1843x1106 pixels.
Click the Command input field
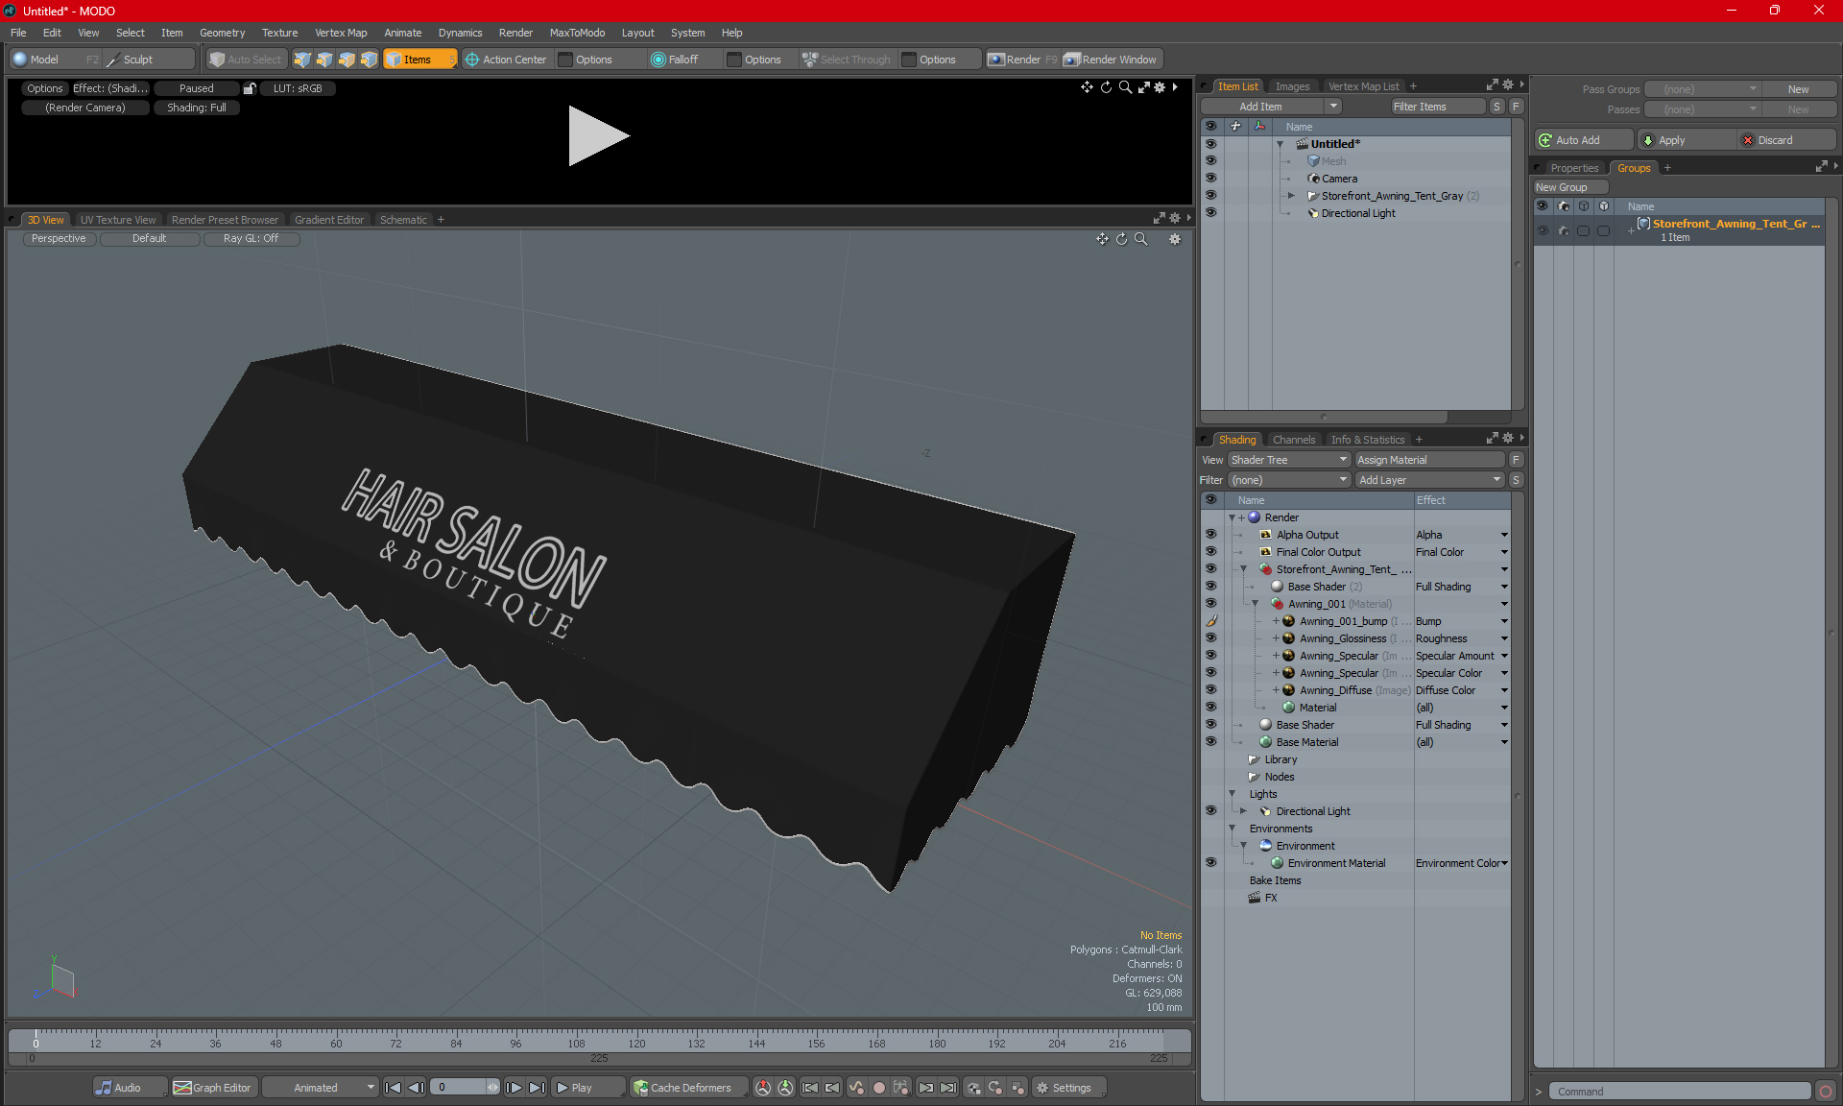(1680, 1092)
